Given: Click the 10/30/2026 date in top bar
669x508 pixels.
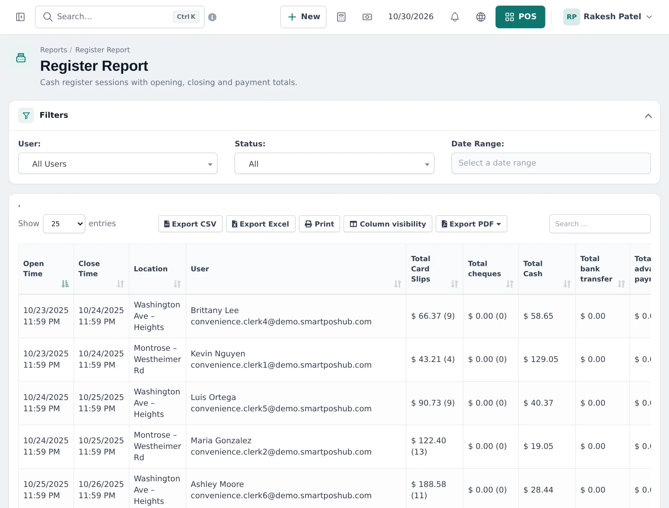Looking at the screenshot, I should tap(411, 17).
